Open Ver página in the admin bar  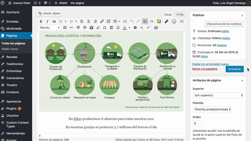click(77, 3)
